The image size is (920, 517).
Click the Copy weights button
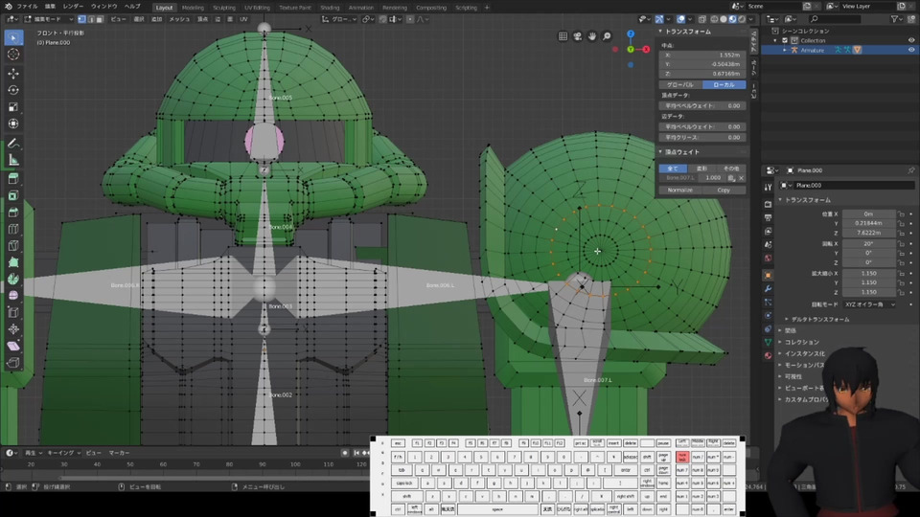(x=724, y=190)
